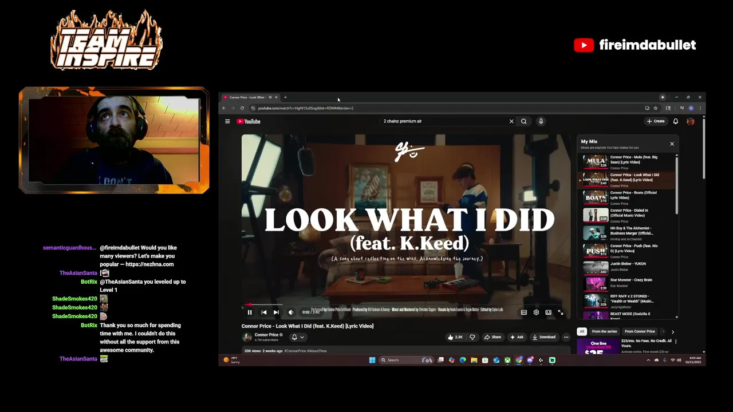Open video player settings gear

[536, 312]
